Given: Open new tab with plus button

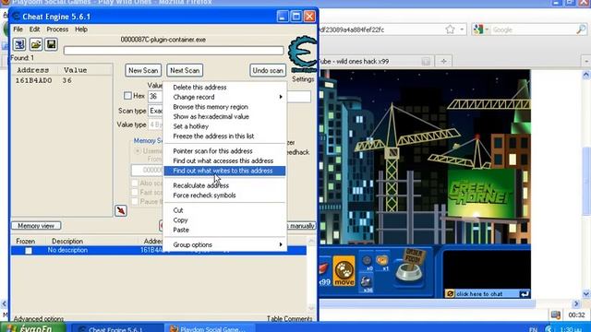Looking at the screenshot, I should [x=443, y=61].
